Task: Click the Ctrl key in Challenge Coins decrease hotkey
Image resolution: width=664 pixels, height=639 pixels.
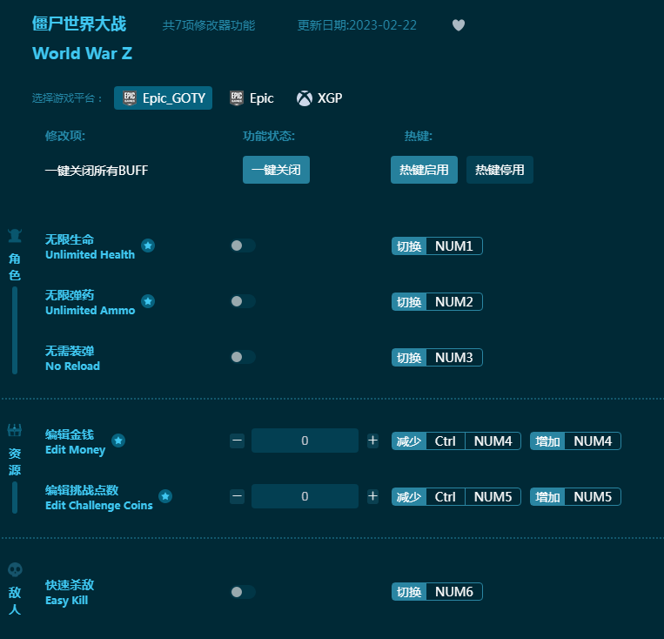Action: pyautogui.click(x=446, y=496)
